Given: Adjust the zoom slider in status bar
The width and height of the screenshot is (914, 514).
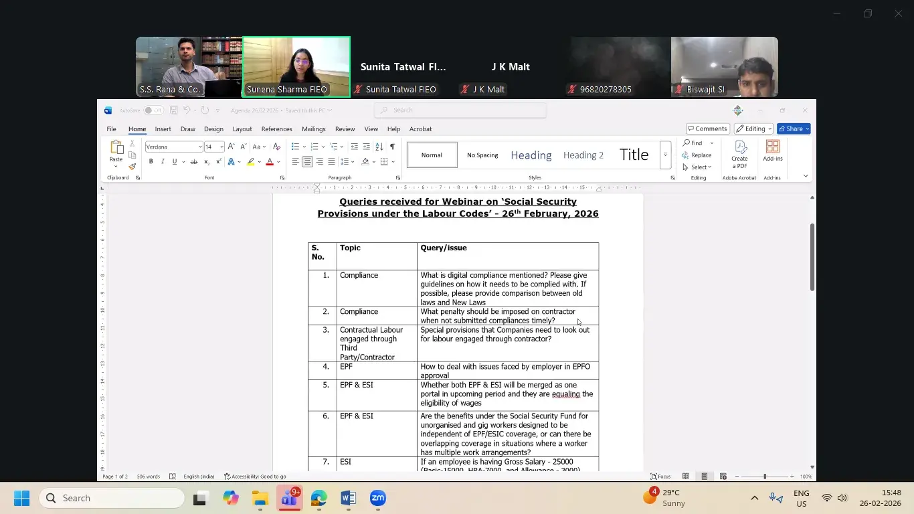Looking at the screenshot, I should coord(765,477).
